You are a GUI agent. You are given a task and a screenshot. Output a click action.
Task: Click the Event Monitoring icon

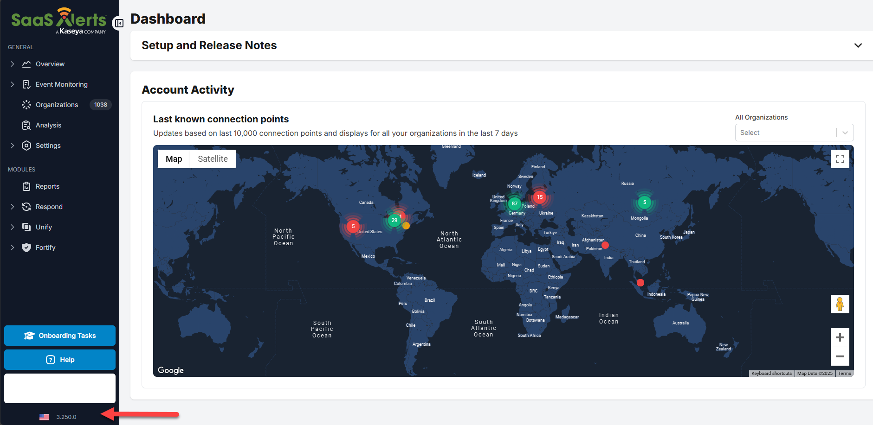(26, 84)
